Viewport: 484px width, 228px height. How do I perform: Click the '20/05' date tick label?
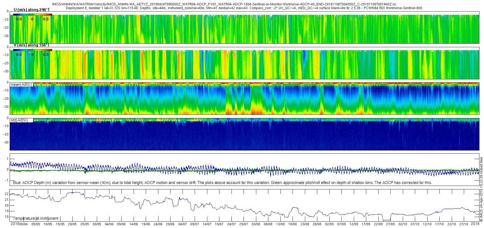click(x=72, y=224)
